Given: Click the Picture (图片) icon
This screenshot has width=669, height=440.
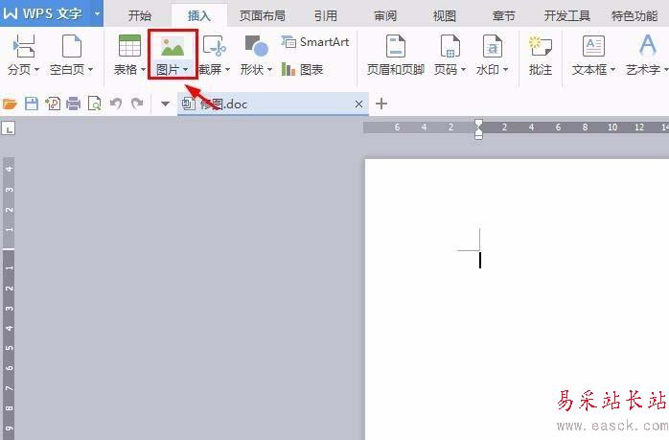Looking at the screenshot, I should (173, 46).
